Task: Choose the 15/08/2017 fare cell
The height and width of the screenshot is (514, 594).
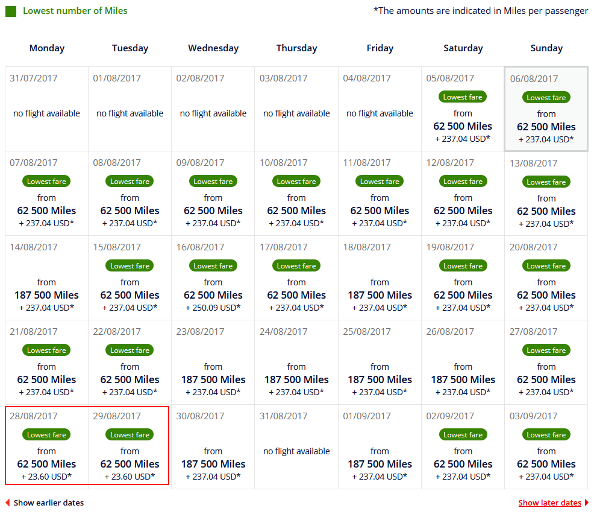Action: tap(130, 278)
